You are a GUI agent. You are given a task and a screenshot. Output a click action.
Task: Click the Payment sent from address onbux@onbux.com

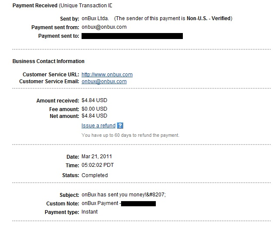click(x=104, y=27)
